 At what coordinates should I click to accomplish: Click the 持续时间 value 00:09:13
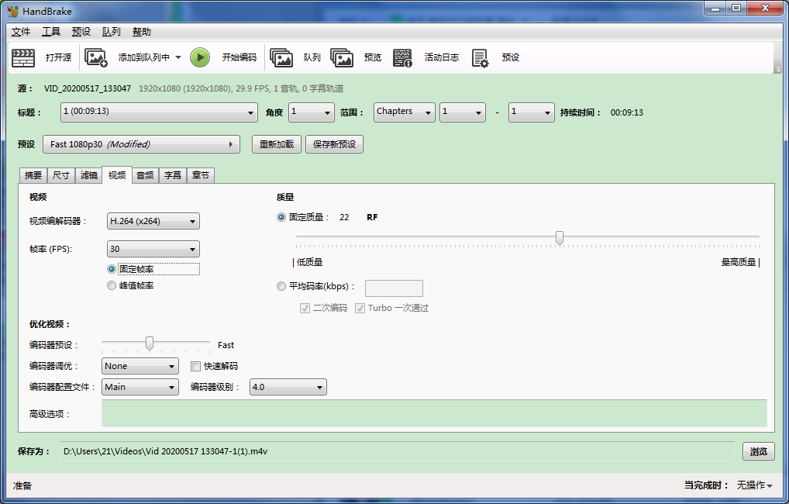pos(627,112)
